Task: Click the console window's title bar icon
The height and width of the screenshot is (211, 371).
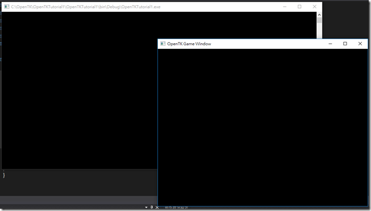Action: tap(7, 7)
